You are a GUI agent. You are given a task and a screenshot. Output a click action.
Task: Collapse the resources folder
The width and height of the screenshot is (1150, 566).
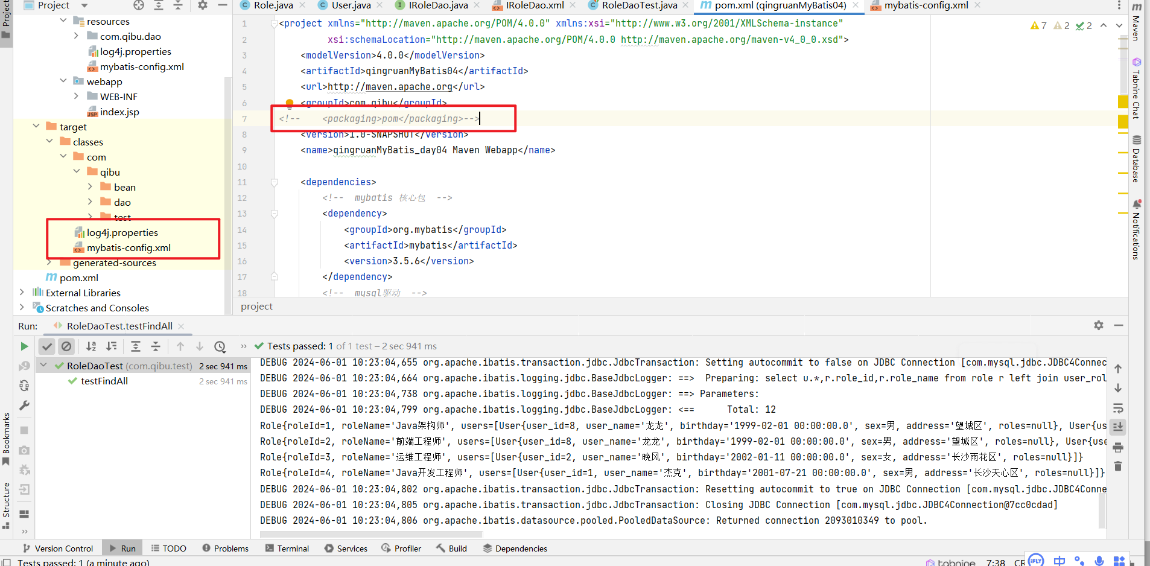(x=63, y=21)
